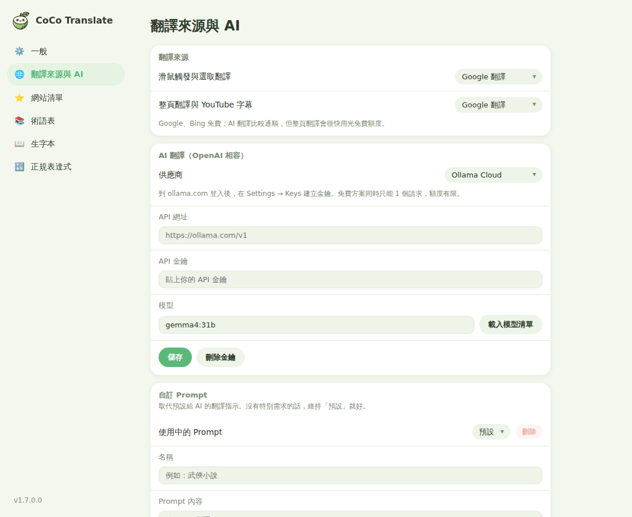Click the symbols icon beside 正規表達式
The height and width of the screenshot is (517, 632).
20,167
